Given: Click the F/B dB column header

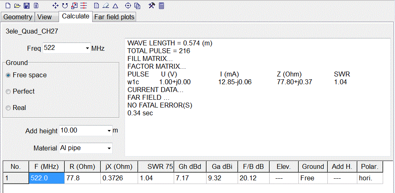Looking at the screenshot, I should [253, 166].
